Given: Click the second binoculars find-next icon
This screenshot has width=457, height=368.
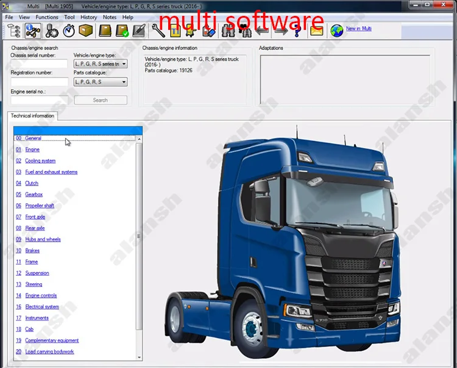Looking at the screenshot, I should [246, 31].
